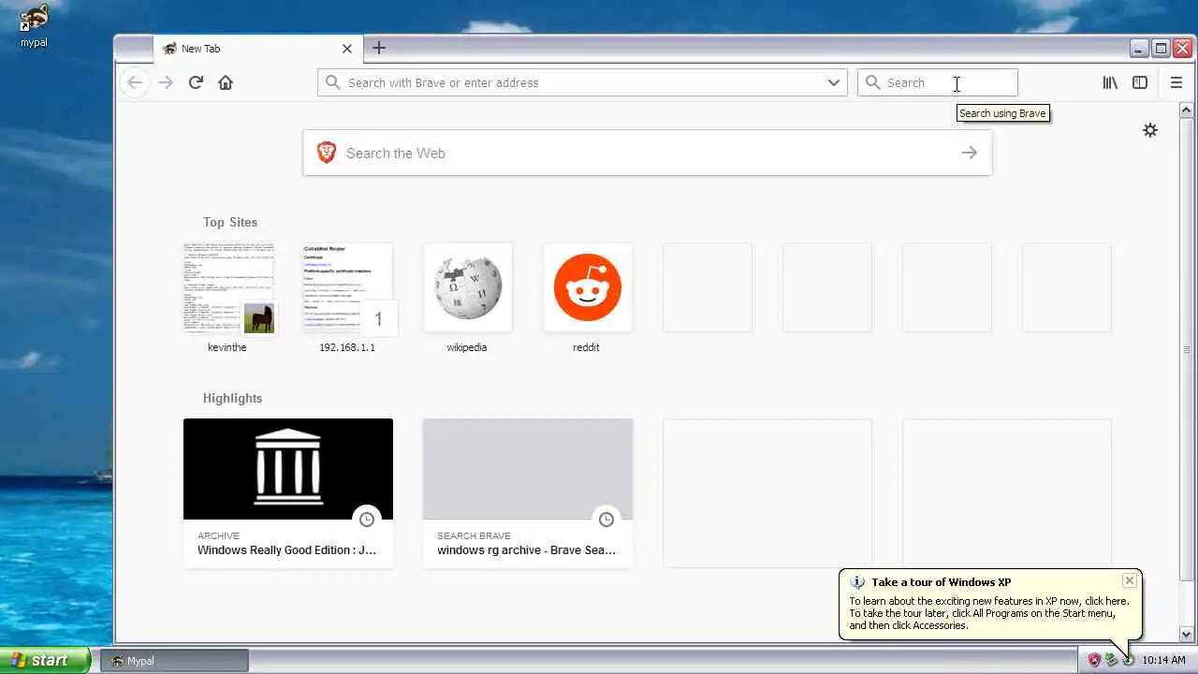Open windows rg archive Brave Search highlight

click(x=528, y=492)
